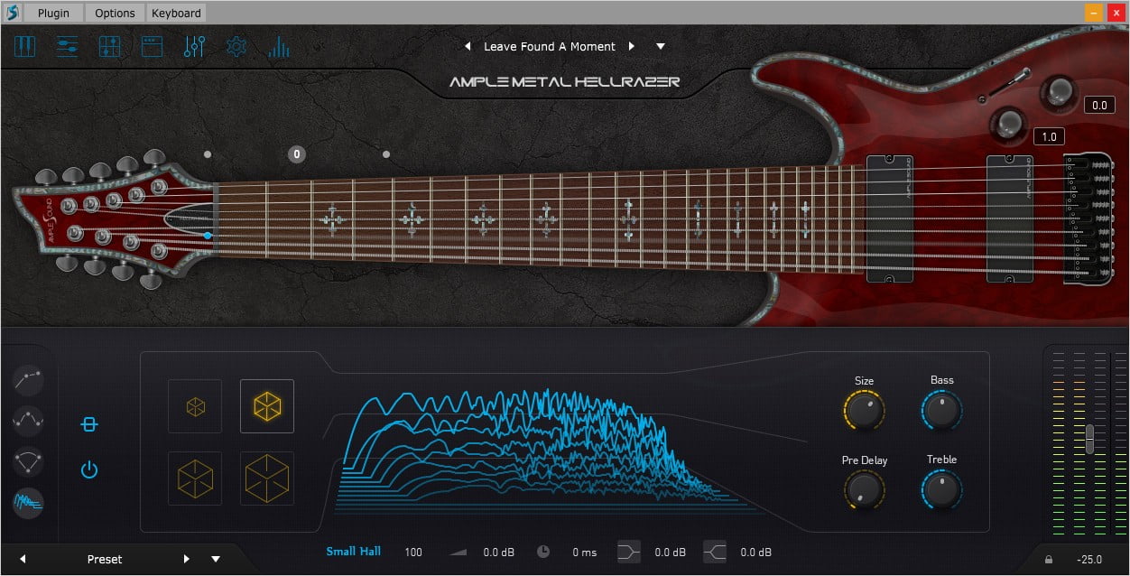Click the 1.0 value box on guitar
The width and height of the screenshot is (1130, 576).
coord(1049,137)
